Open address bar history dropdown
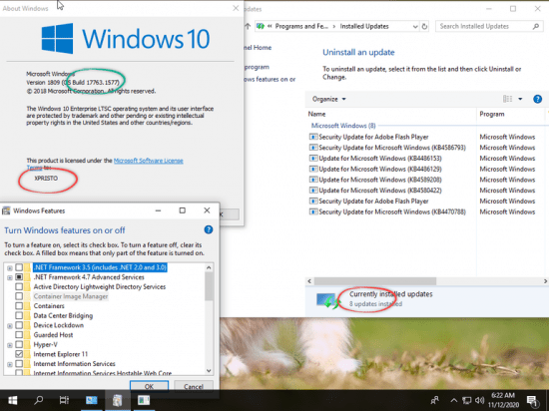The width and height of the screenshot is (549, 411). [x=415, y=26]
